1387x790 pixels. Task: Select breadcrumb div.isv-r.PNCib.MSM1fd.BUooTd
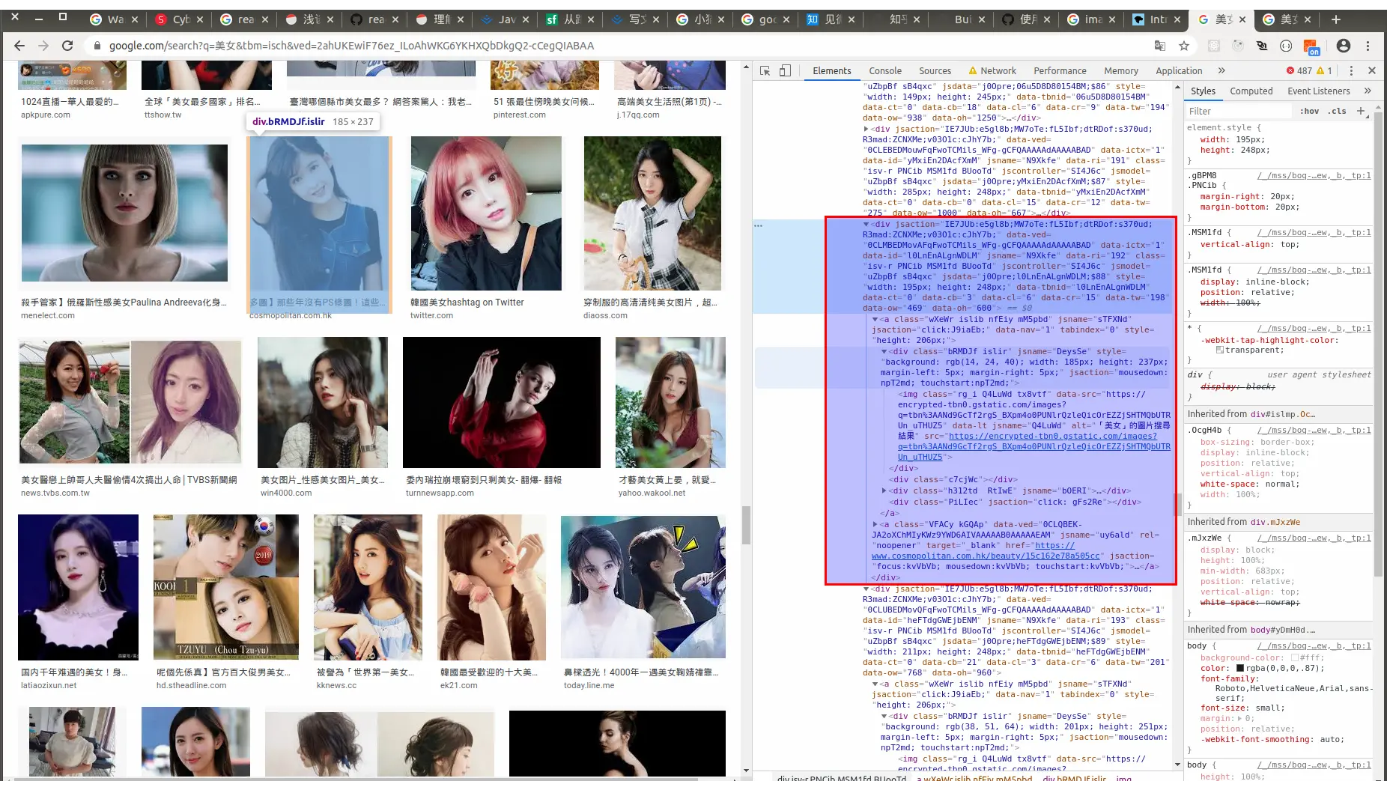pos(842,779)
